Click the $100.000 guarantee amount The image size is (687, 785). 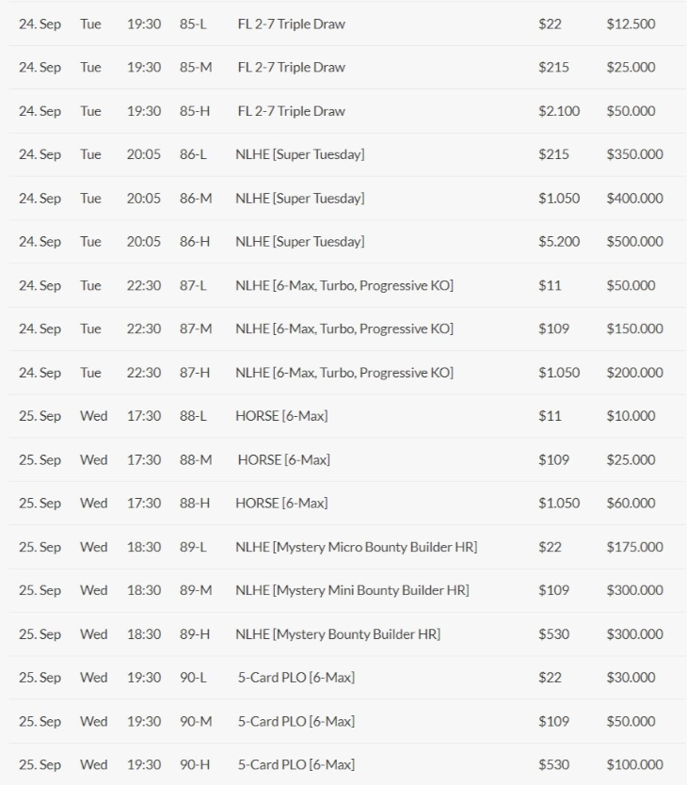click(x=634, y=765)
